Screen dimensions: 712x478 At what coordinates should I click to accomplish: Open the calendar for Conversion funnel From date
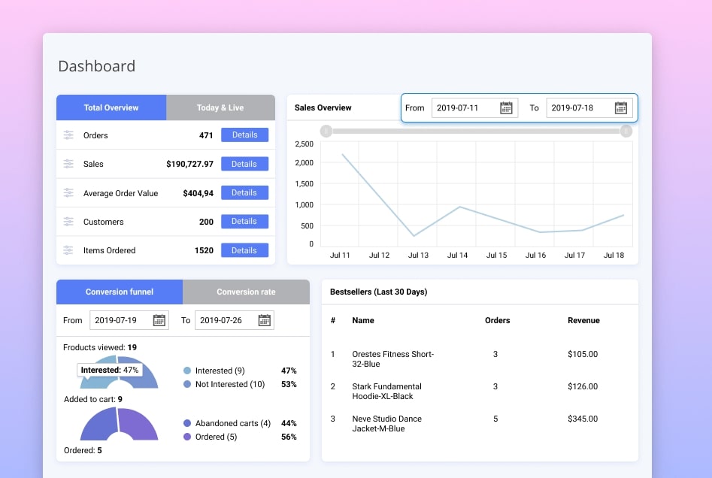(159, 319)
